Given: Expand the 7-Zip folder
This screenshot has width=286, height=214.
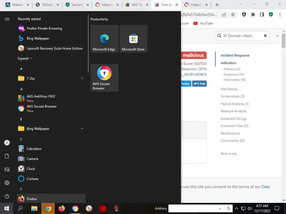Looking at the screenshot, I should (51, 78).
